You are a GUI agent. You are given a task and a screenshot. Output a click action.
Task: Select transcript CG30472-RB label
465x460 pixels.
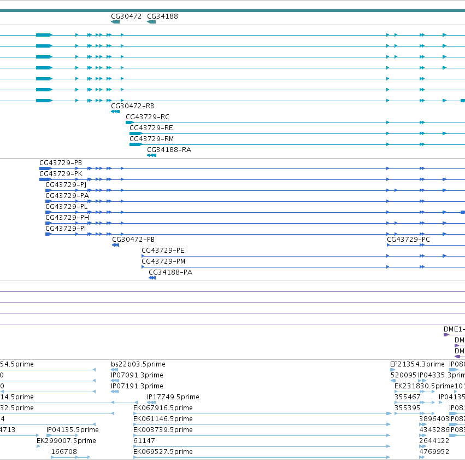(x=132, y=106)
